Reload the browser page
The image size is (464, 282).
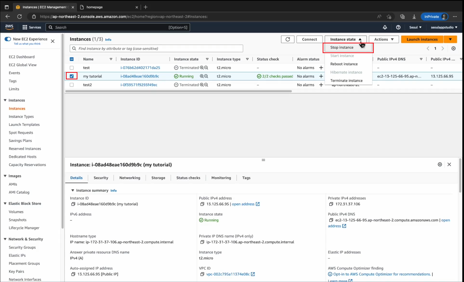point(19,17)
